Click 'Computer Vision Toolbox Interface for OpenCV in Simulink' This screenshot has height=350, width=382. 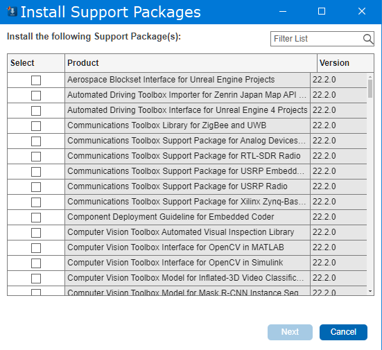tap(175, 263)
